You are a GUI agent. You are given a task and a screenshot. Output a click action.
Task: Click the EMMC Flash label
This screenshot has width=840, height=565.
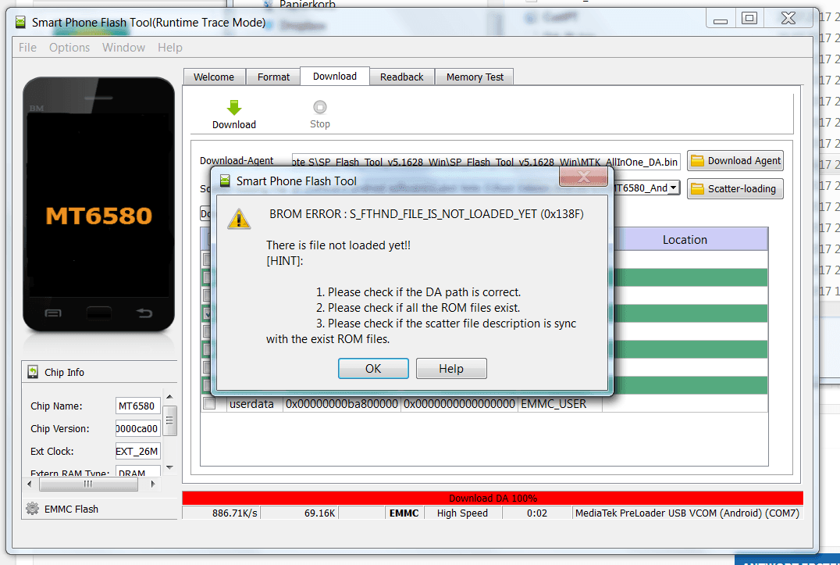pyautogui.click(x=71, y=509)
